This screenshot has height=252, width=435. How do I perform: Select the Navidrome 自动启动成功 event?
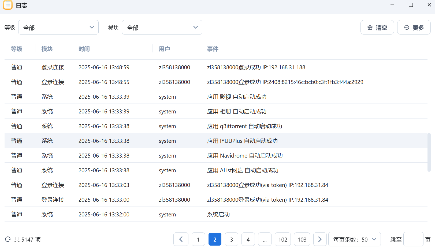pos(216,155)
